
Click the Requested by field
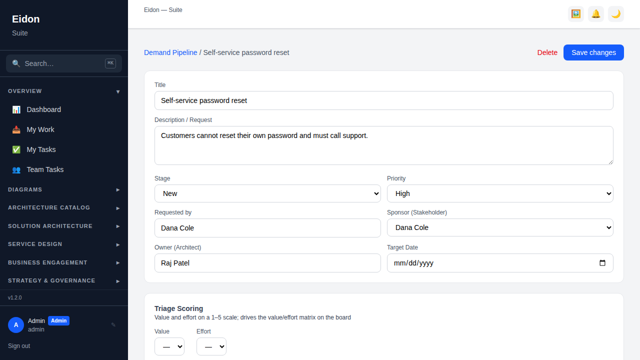(x=267, y=228)
